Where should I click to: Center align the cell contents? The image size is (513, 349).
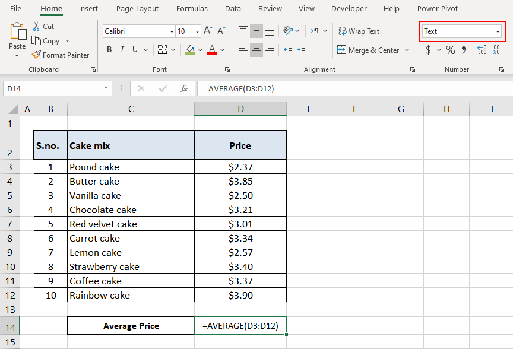pos(256,50)
